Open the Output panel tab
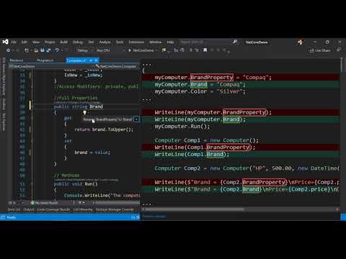The width and height of the screenshot is (346, 259). (x=29, y=209)
